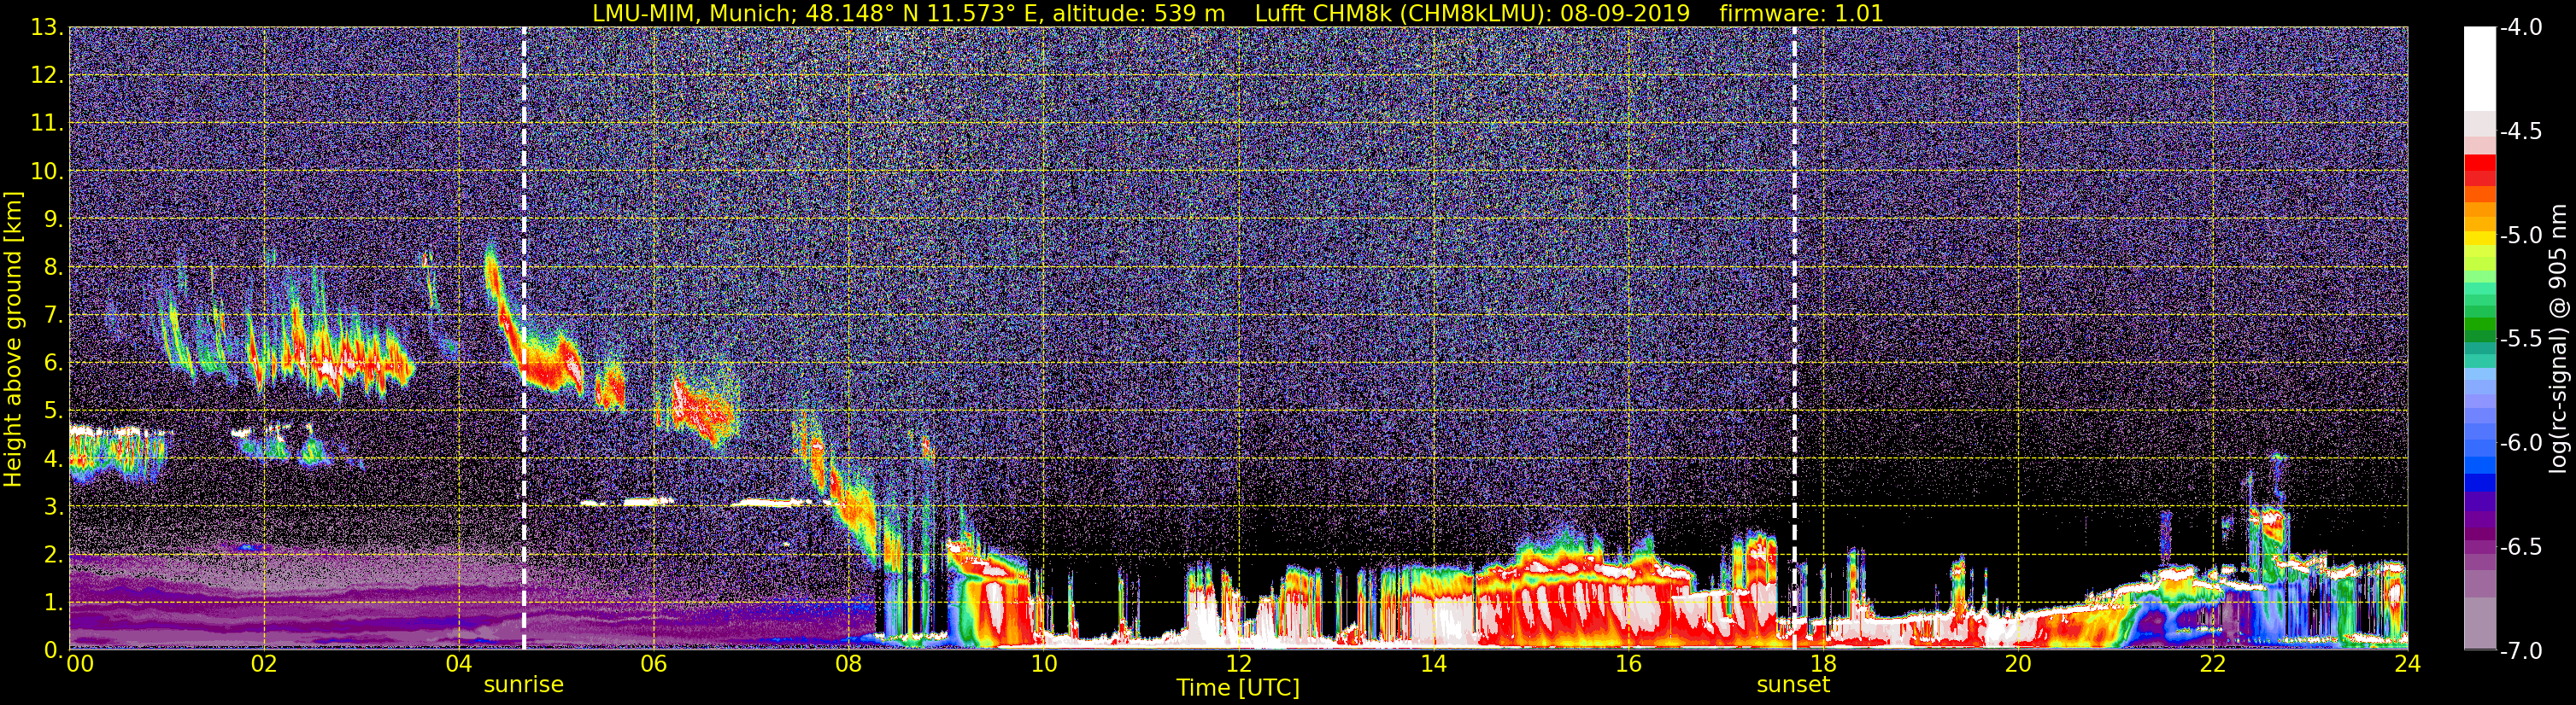The image size is (2576, 705).
Task: Click the white dashed sunrise marker line
Action: (x=524, y=339)
